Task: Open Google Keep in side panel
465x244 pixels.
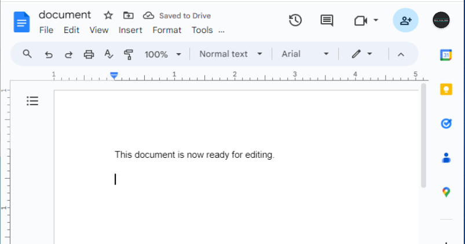Action: pyautogui.click(x=446, y=89)
